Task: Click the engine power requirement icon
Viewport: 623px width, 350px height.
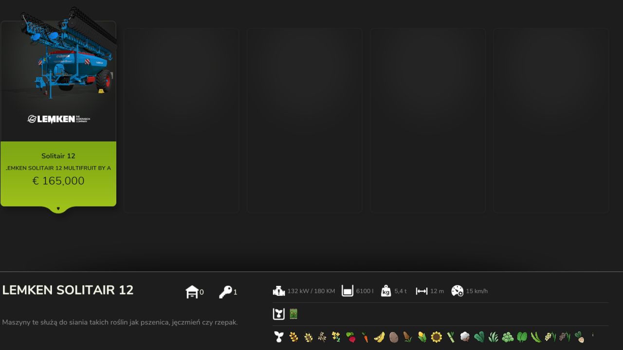Action: click(x=278, y=291)
